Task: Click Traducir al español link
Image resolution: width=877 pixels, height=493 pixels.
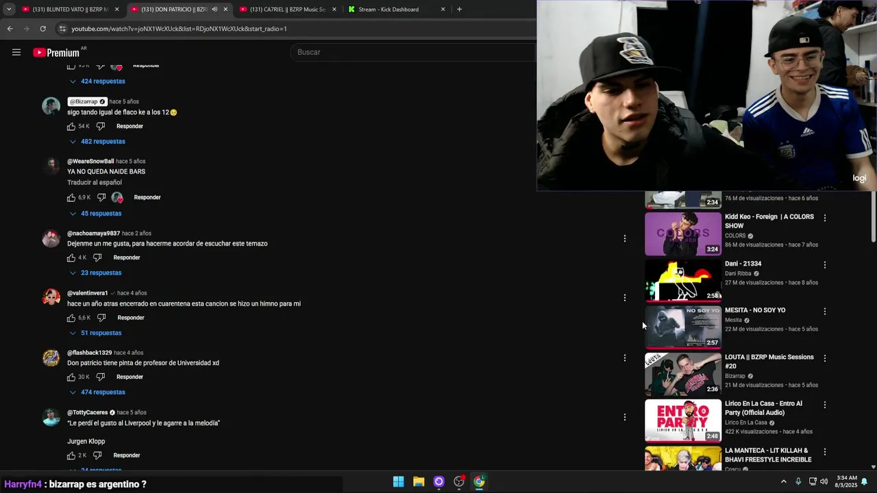Action: (95, 183)
